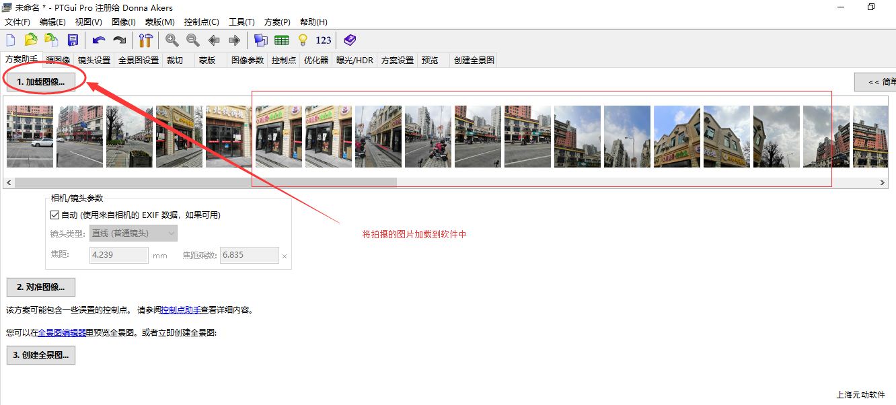Open the 全景图编辑器 link

(x=61, y=332)
